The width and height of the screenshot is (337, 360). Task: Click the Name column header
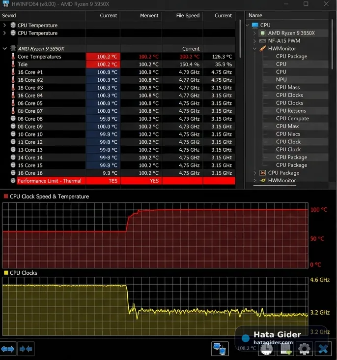(x=255, y=15)
